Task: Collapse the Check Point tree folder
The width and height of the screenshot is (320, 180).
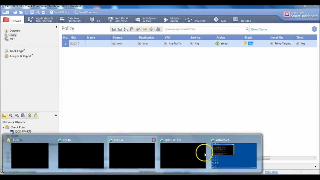Action: click(3, 127)
